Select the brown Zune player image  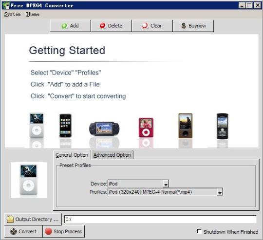[x=186, y=126]
